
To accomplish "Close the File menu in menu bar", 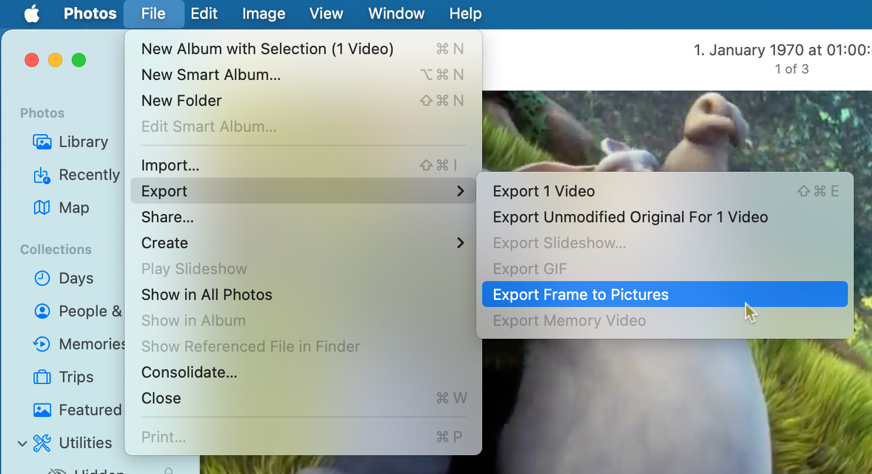I will tap(153, 14).
